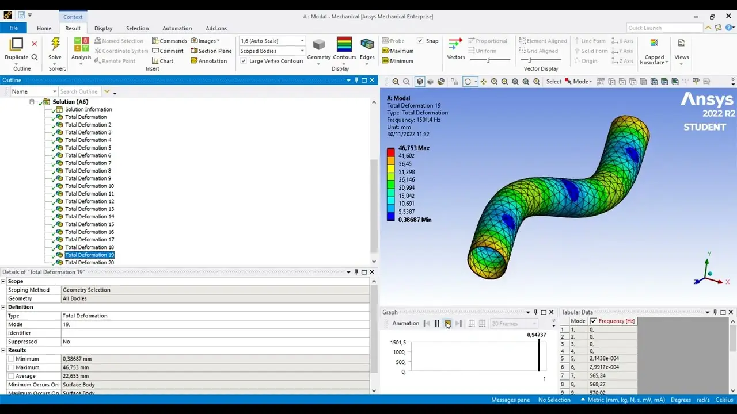Expand the Contours display options
The width and height of the screenshot is (737, 414).
344,64
